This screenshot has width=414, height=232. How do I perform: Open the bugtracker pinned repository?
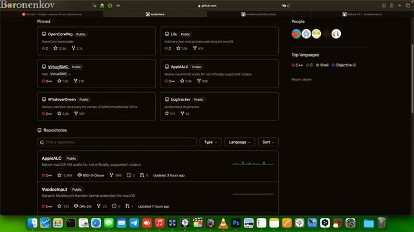tap(180, 99)
